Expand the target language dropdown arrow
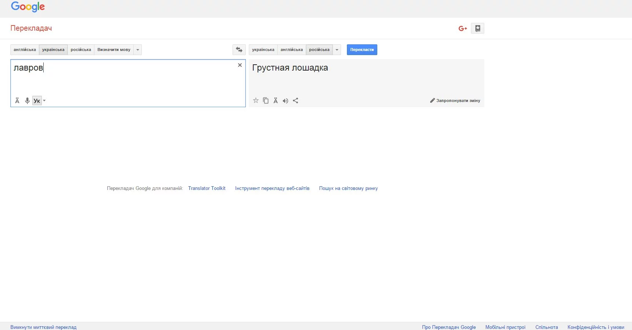Image resolution: width=632 pixels, height=330 pixels. [x=337, y=50]
